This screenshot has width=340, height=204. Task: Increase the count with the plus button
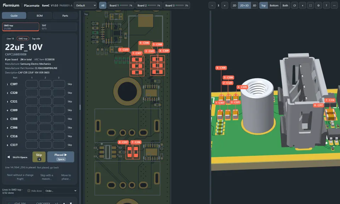[x=225, y=5]
